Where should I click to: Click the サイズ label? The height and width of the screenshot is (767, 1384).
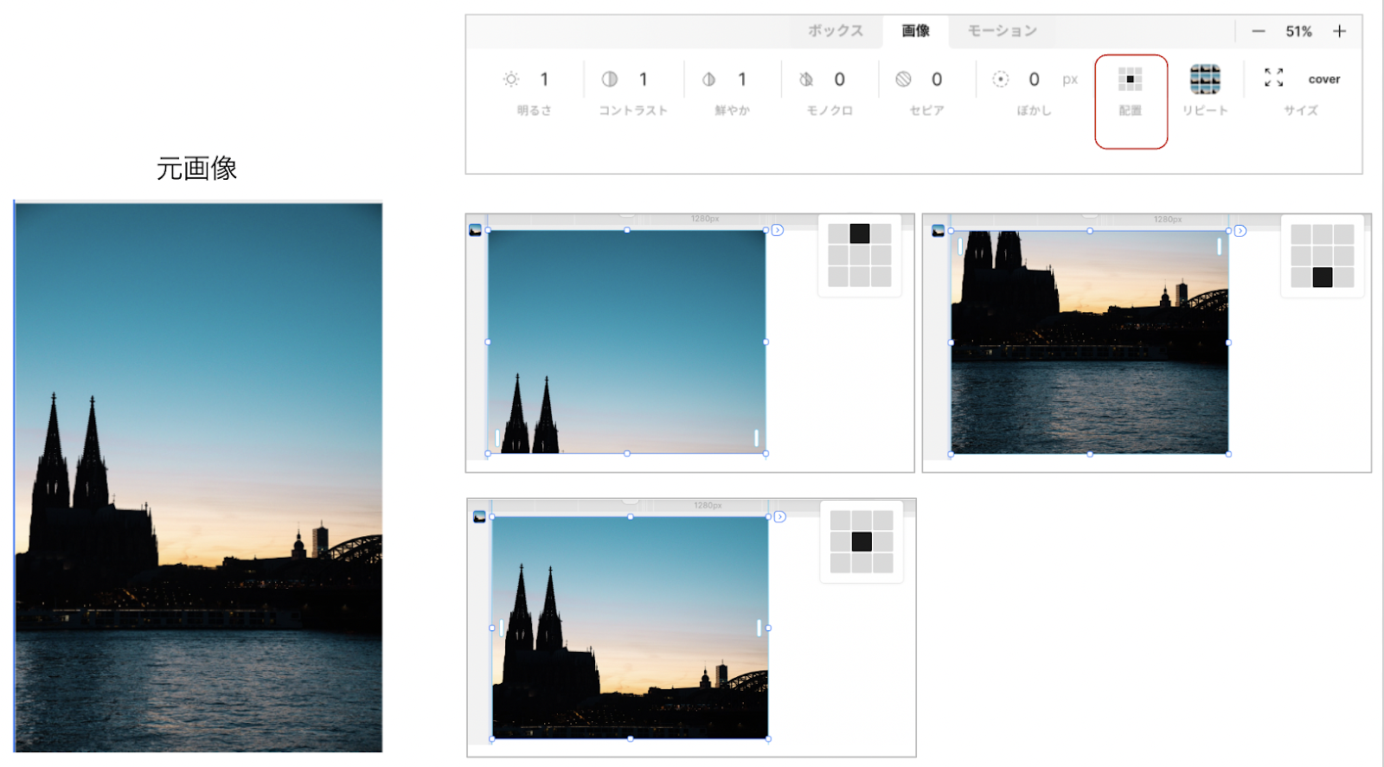[1301, 111]
